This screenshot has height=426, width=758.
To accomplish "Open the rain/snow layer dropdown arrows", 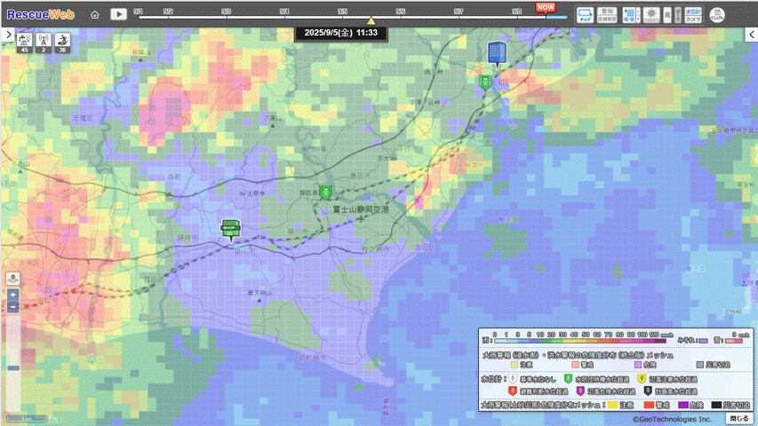I will 638,14.
